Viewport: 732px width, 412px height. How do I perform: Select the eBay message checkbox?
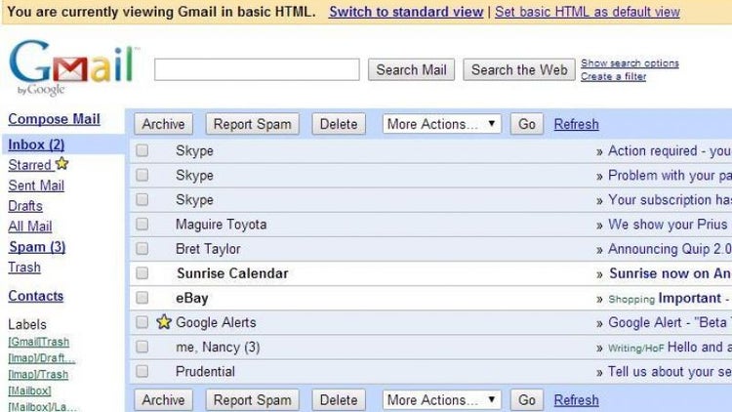tap(142, 298)
